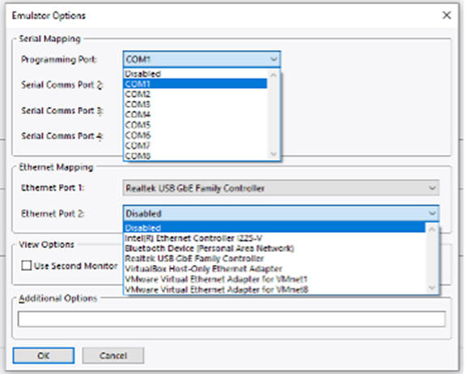Close the Emulator Options dialog
The width and height of the screenshot is (465, 374).
click(446, 15)
